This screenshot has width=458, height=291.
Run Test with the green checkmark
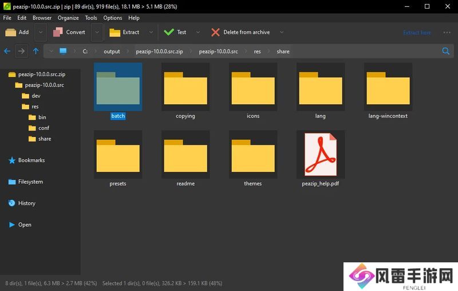(x=169, y=32)
